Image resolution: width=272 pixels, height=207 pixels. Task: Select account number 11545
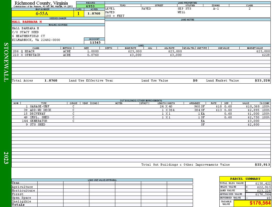95,42
